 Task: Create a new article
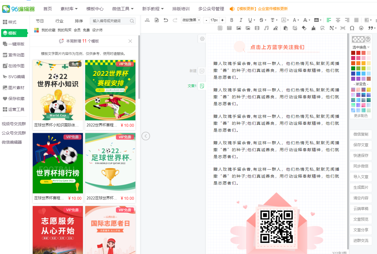coord(202,71)
